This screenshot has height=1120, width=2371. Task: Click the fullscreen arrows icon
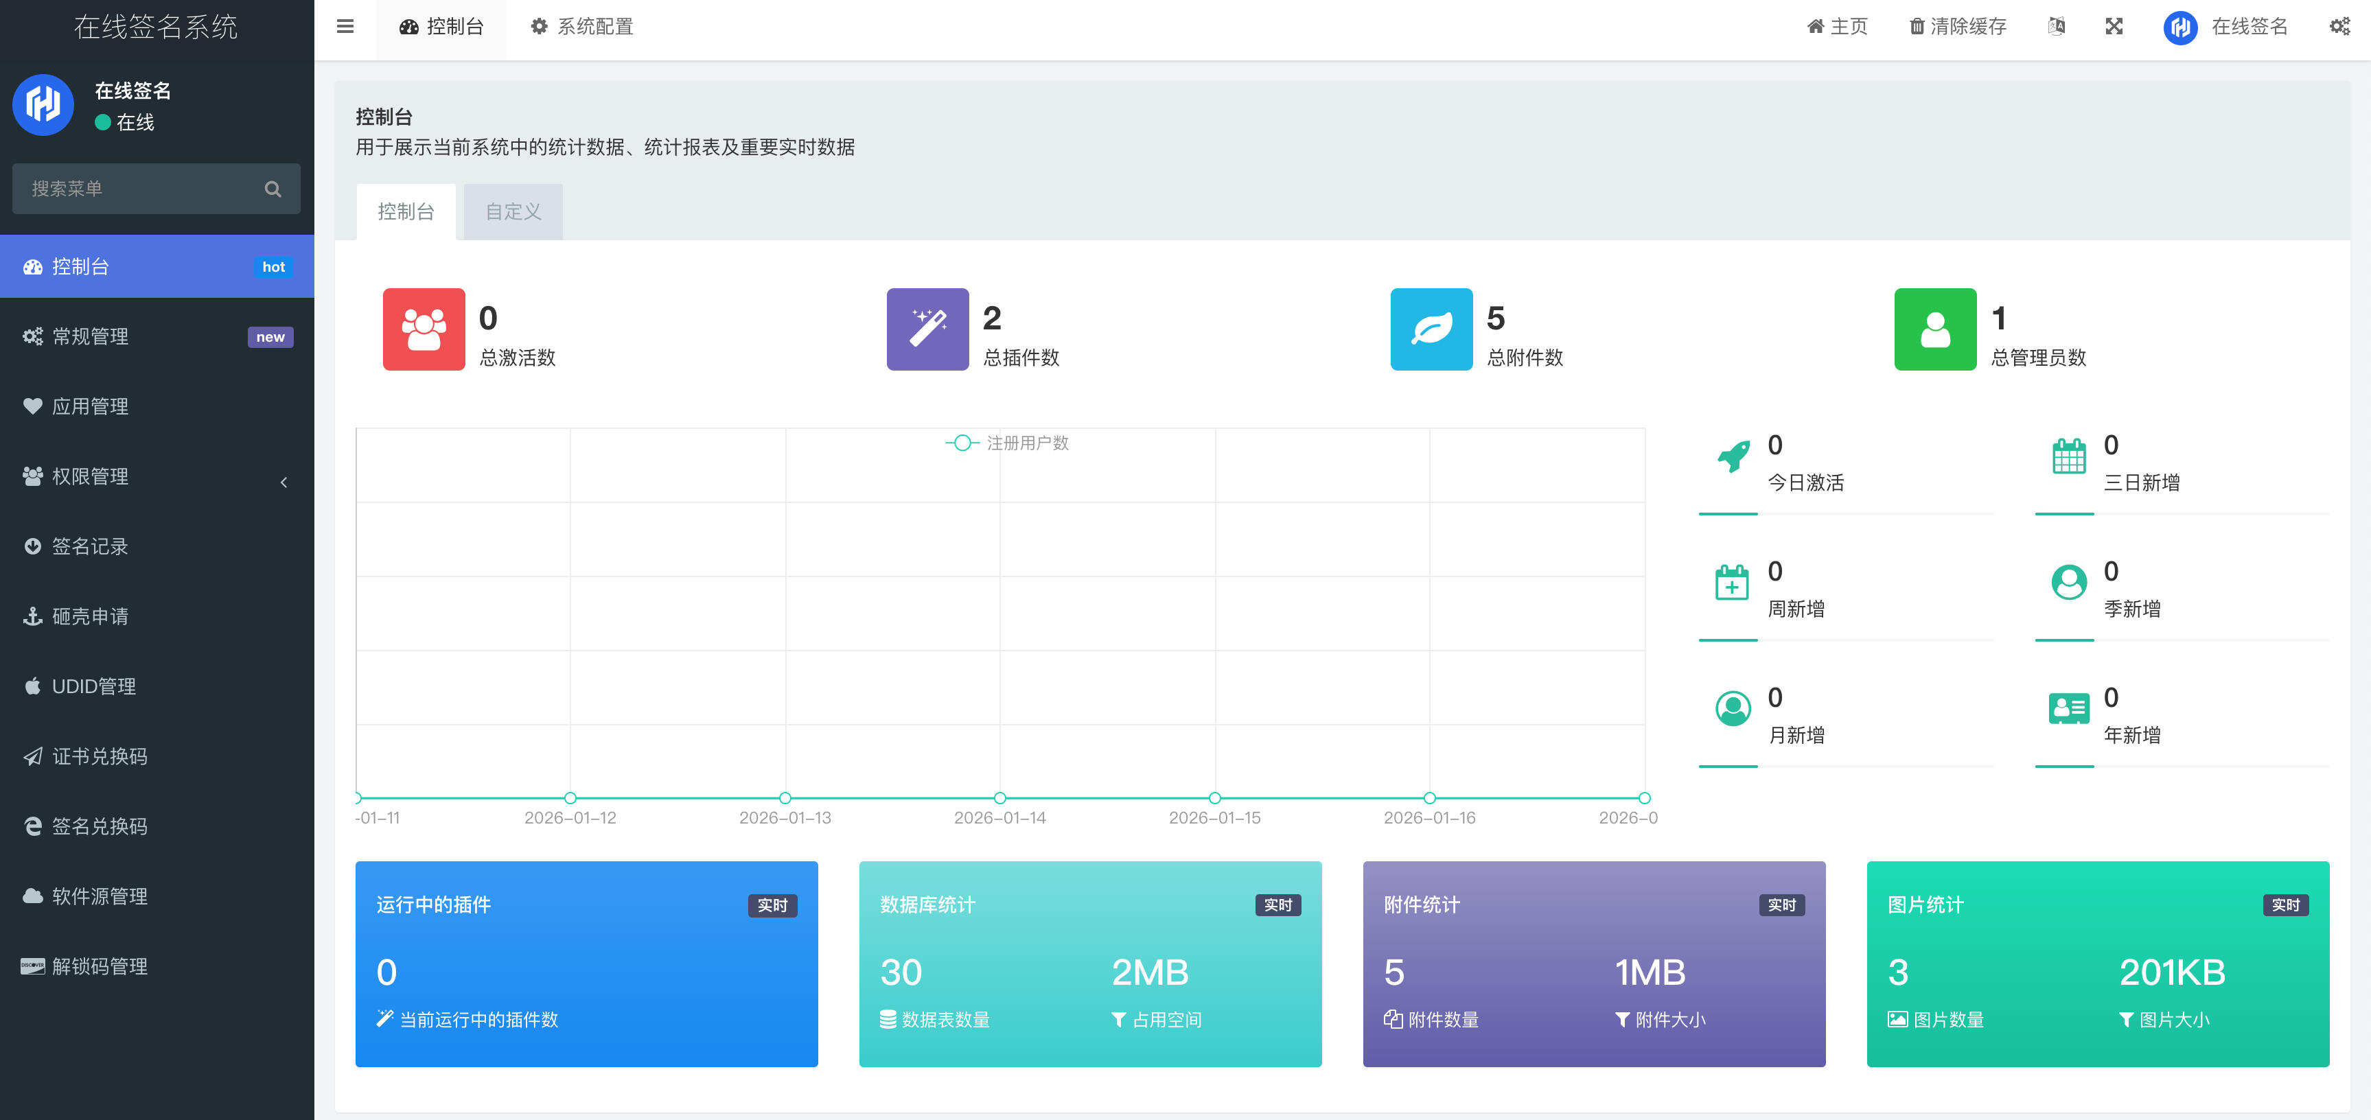coord(2114,27)
